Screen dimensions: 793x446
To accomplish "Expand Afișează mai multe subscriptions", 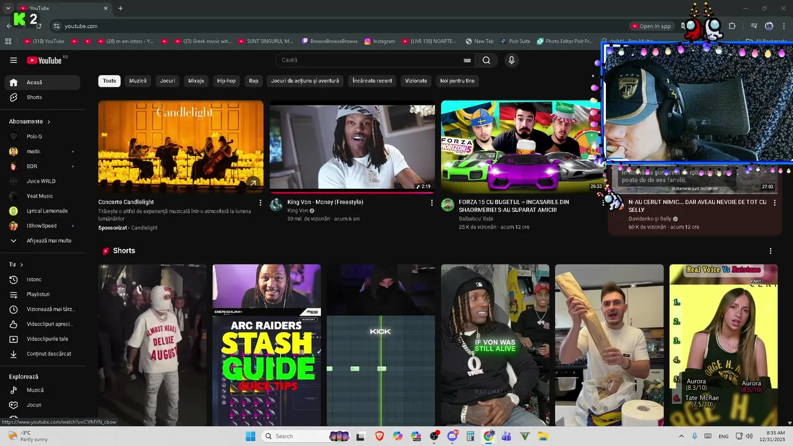I will pos(43,240).
